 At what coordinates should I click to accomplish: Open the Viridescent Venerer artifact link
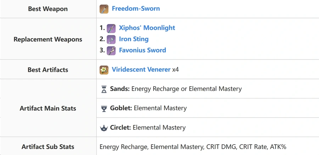(x=141, y=69)
